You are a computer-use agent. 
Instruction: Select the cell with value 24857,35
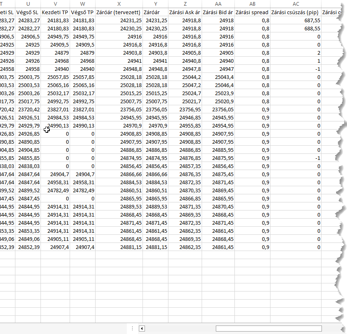click(x=185, y=166)
